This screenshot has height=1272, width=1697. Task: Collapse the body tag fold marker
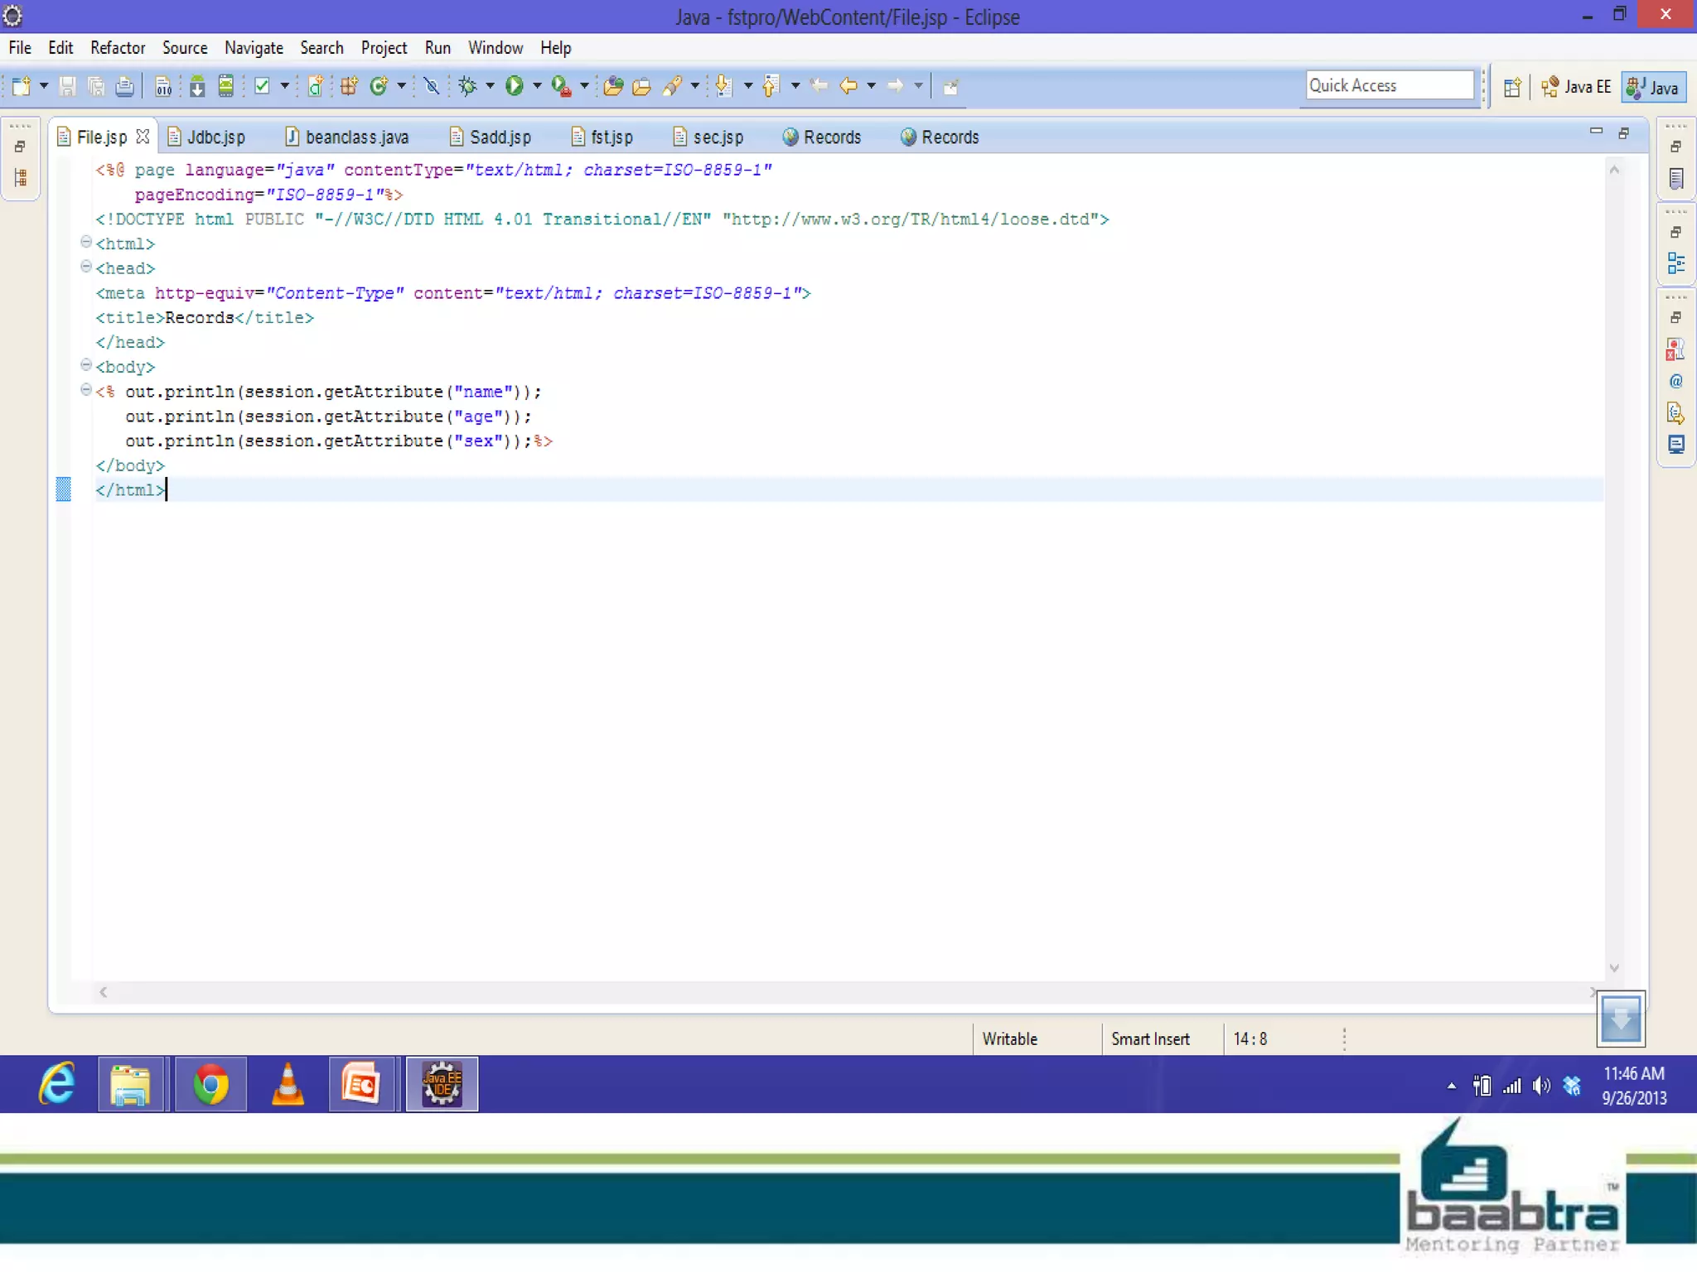pos(85,365)
